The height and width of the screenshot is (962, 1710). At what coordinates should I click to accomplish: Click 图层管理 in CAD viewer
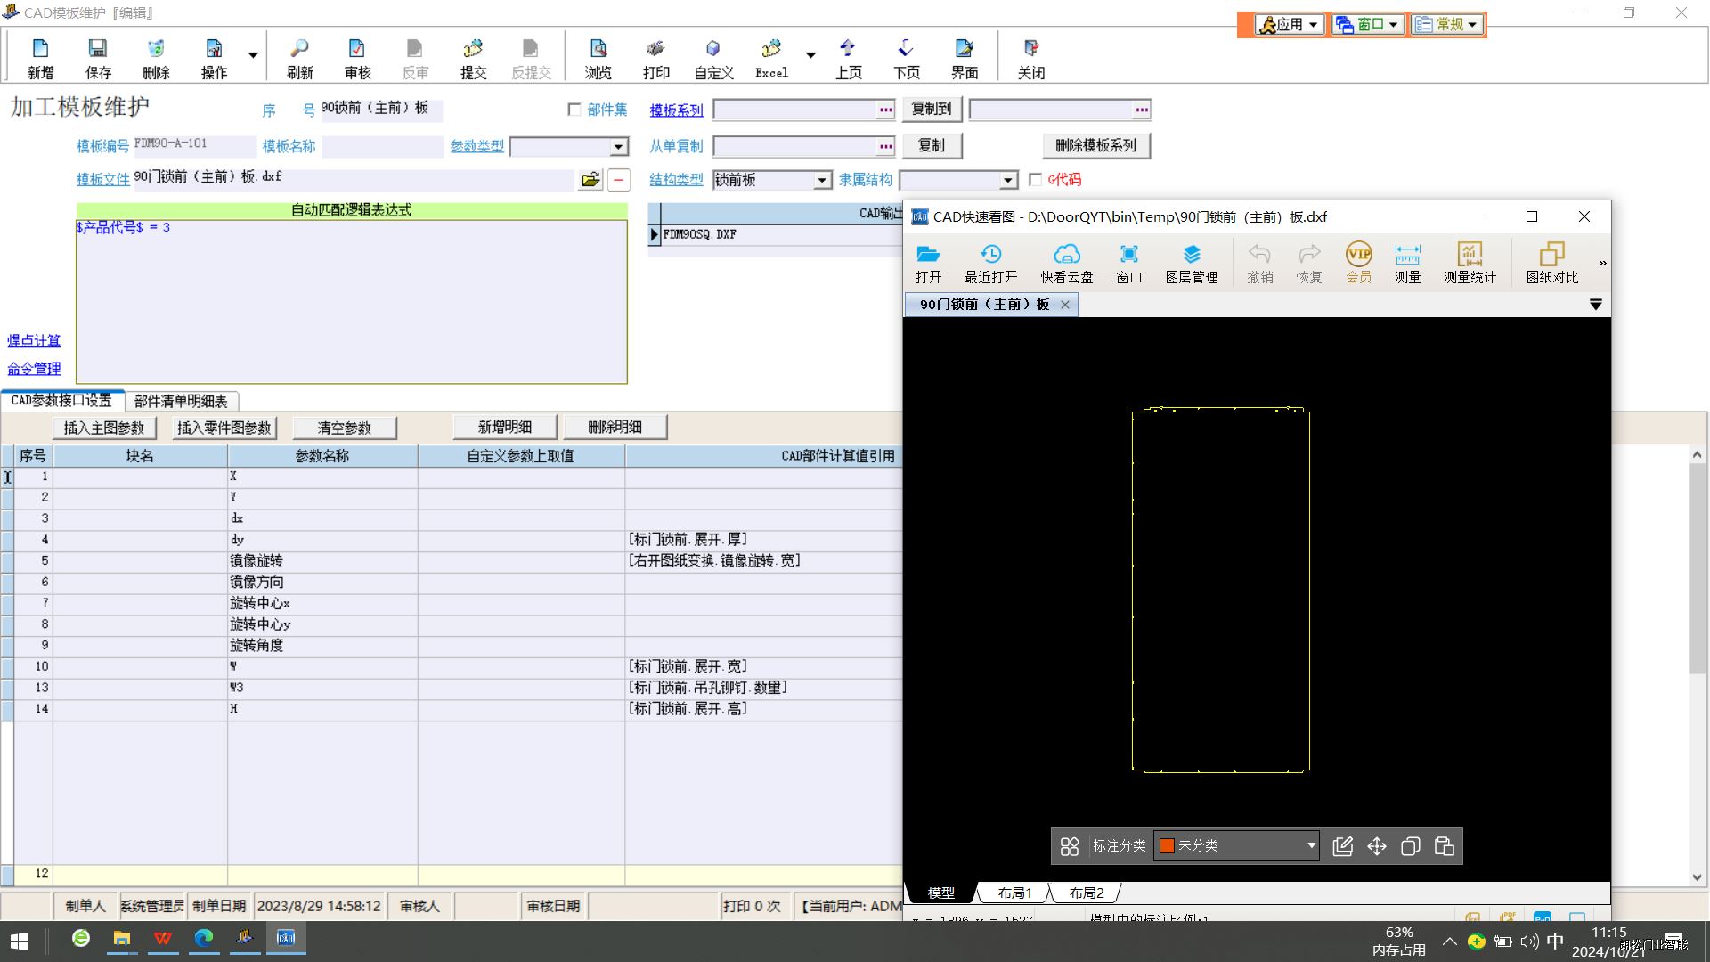(1192, 264)
